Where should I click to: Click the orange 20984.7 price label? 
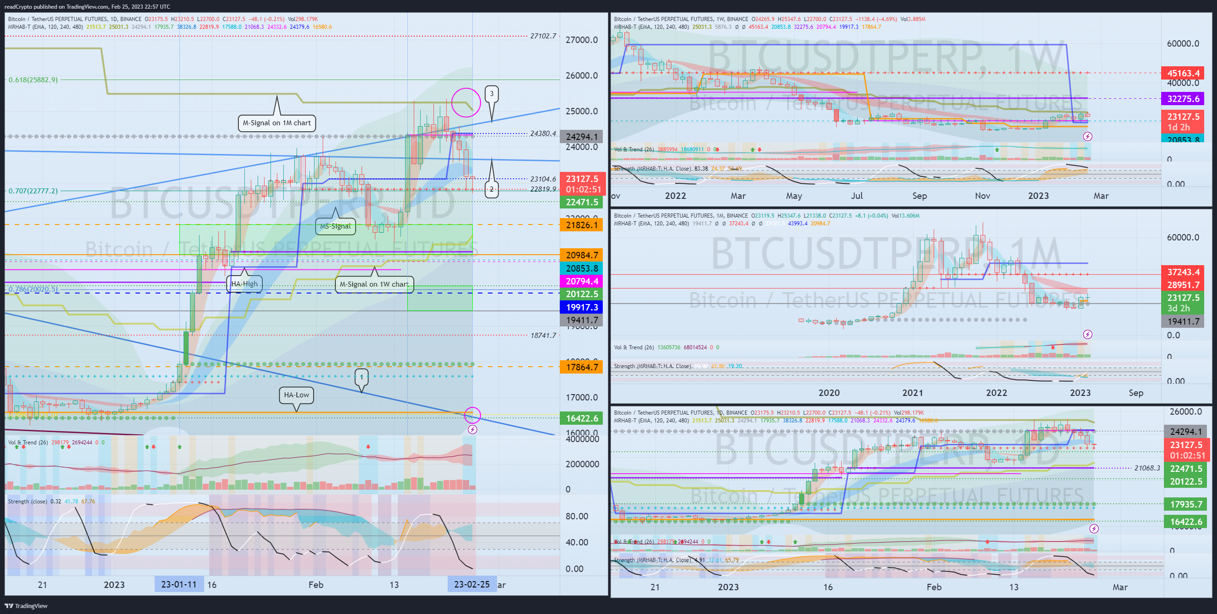pyautogui.click(x=582, y=255)
